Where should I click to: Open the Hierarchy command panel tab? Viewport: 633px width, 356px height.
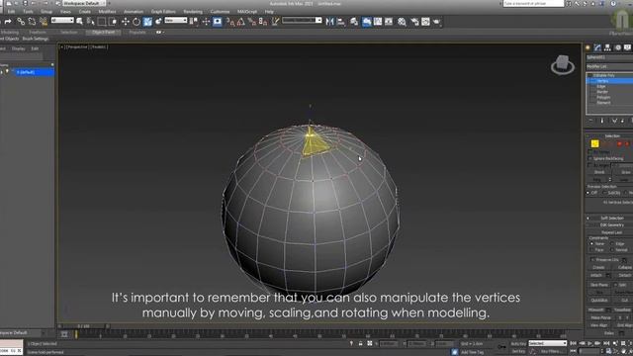click(x=607, y=47)
